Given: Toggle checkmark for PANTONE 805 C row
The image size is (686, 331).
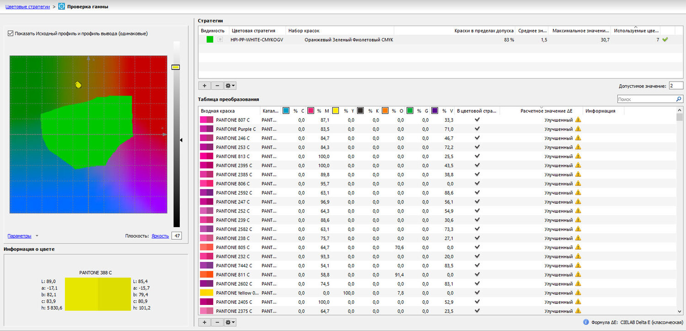Looking at the screenshot, I should [477, 247].
